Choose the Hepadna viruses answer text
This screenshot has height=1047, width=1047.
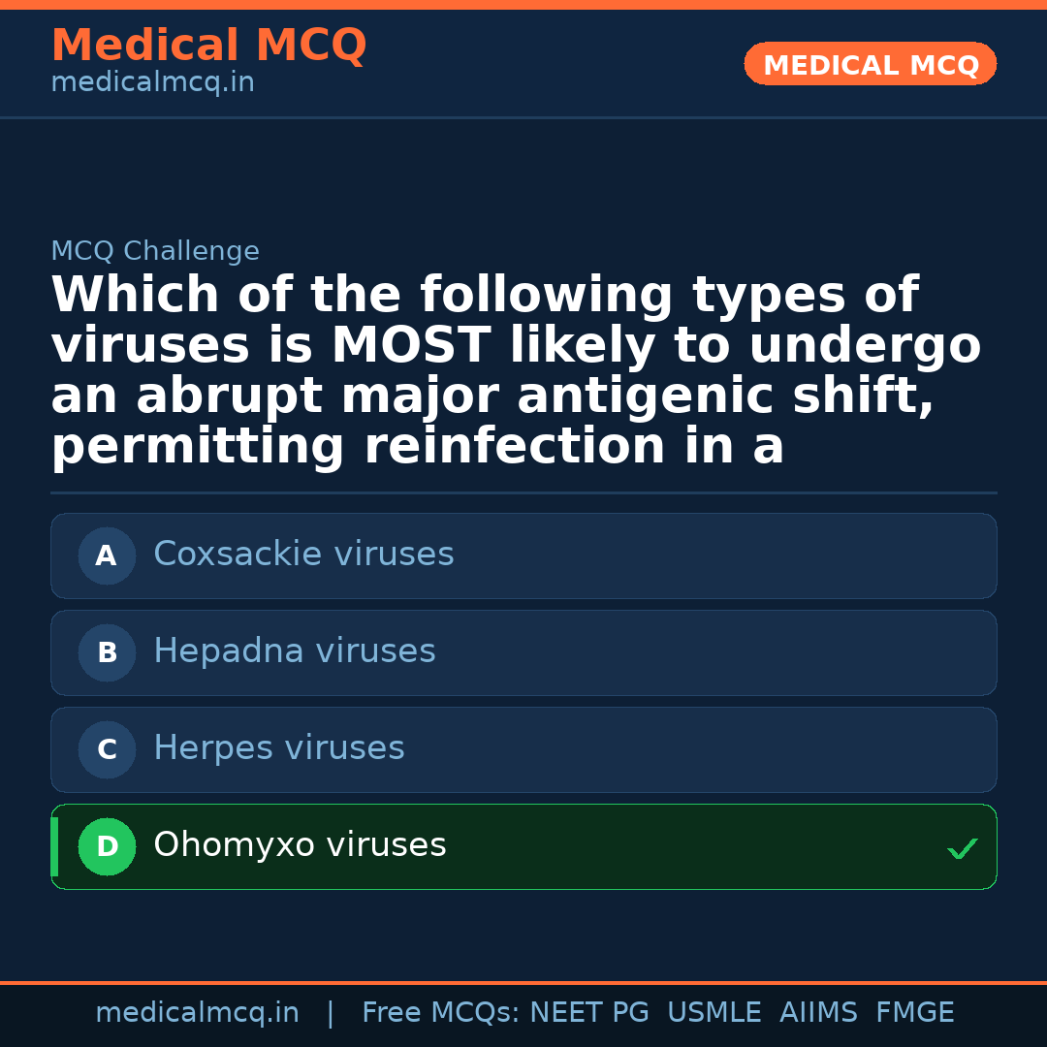(295, 651)
